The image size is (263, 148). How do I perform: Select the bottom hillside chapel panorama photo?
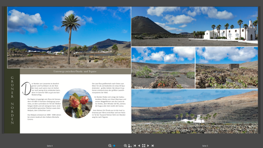[195, 111]
